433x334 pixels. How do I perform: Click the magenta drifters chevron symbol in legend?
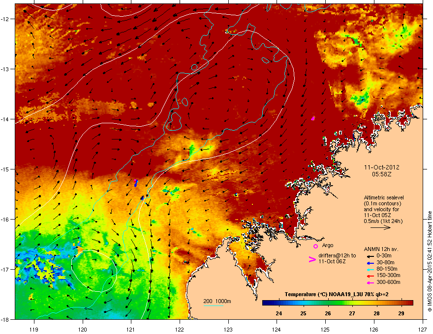312,259
